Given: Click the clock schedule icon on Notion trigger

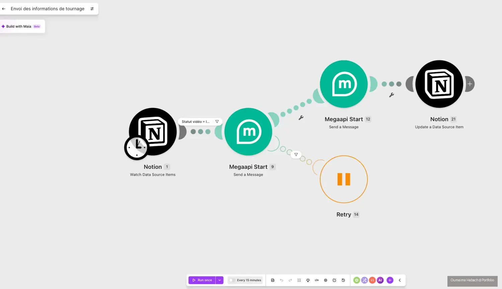Looking at the screenshot, I should tap(137, 147).
